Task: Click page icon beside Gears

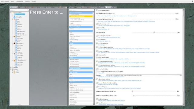Action: click(16, 28)
